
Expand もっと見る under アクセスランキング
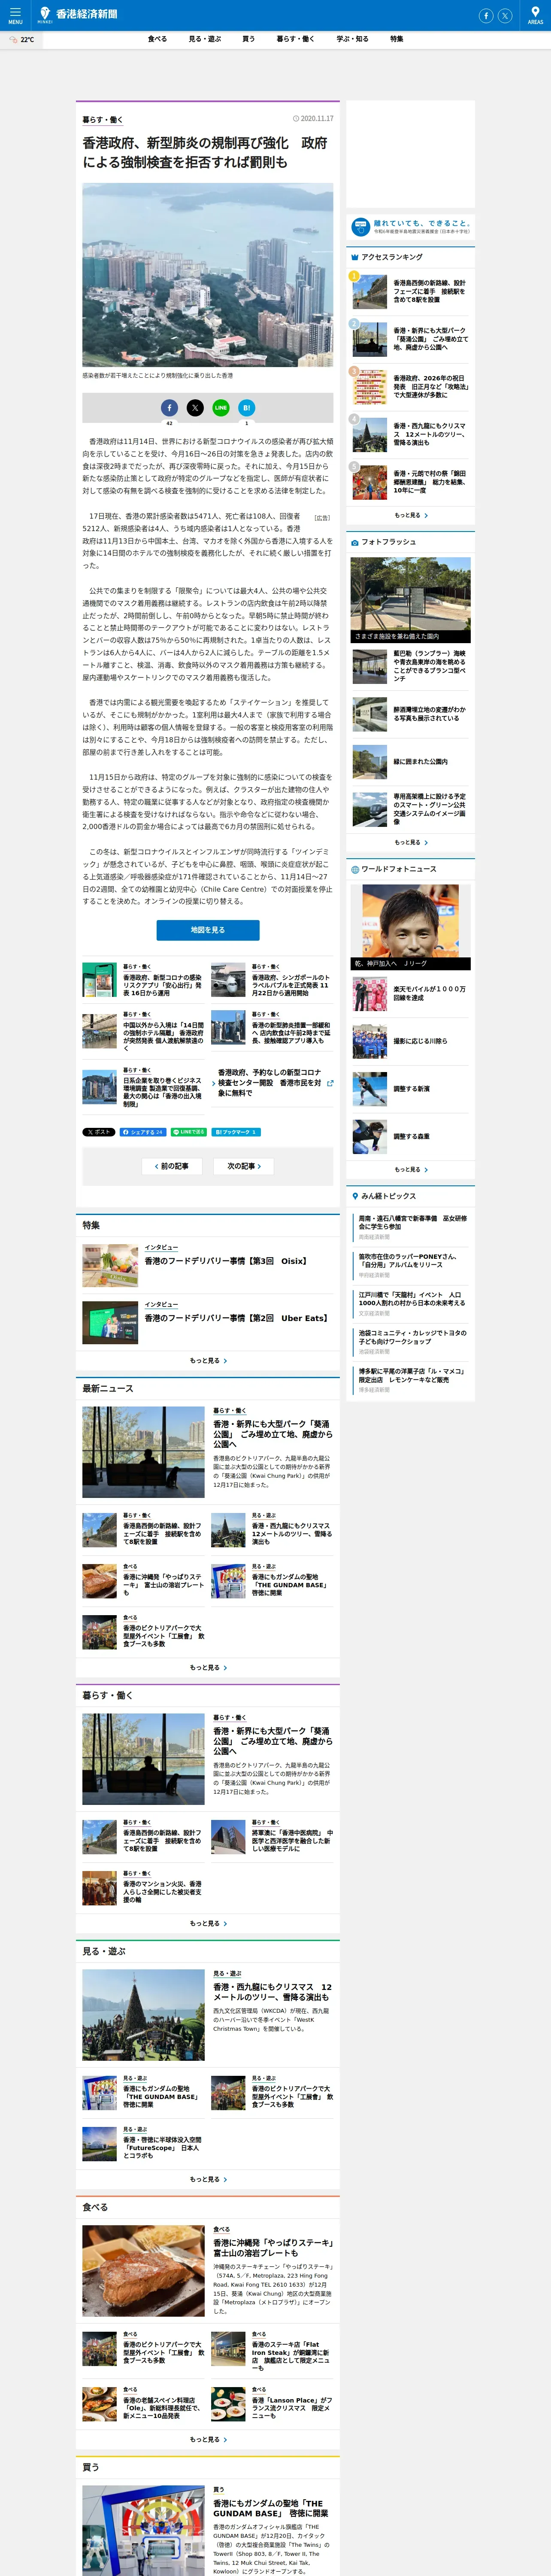pos(410,515)
